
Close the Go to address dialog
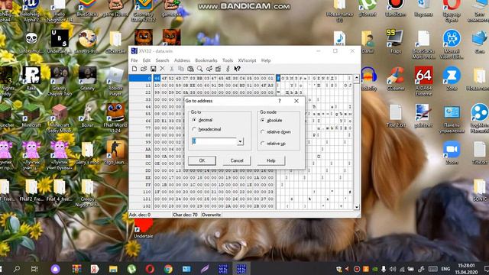(x=296, y=101)
